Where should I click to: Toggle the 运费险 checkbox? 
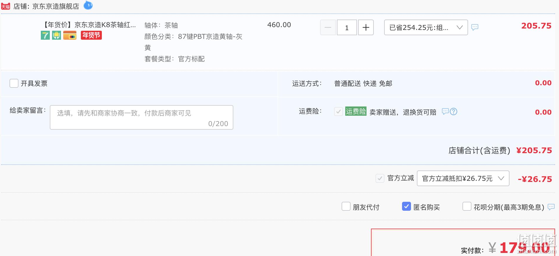pos(339,112)
